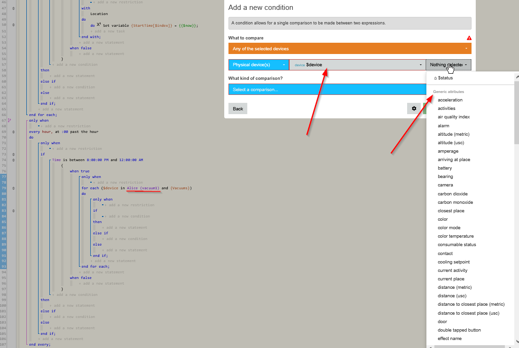Open 'Any of the selected devices' dropdown
The width and height of the screenshot is (519, 348).
pyautogui.click(x=350, y=49)
